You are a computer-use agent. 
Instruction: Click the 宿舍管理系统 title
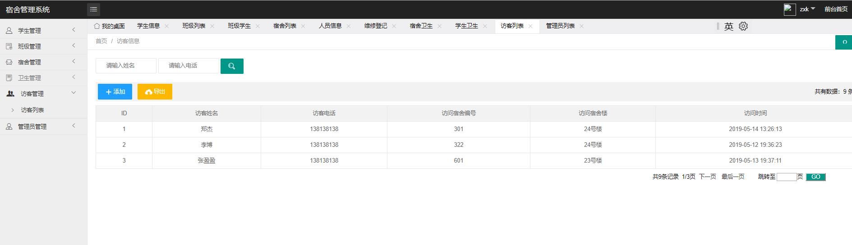tap(28, 9)
